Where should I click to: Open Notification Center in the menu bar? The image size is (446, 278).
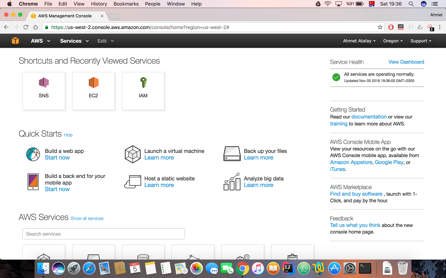(435, 4)
